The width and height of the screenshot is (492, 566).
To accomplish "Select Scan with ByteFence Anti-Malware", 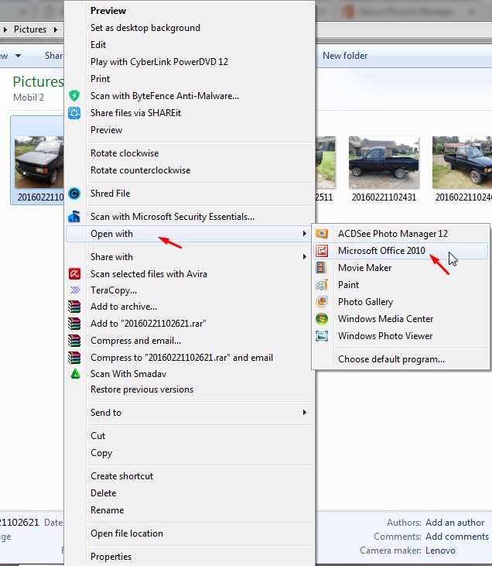I will click(x=165, y=96).
